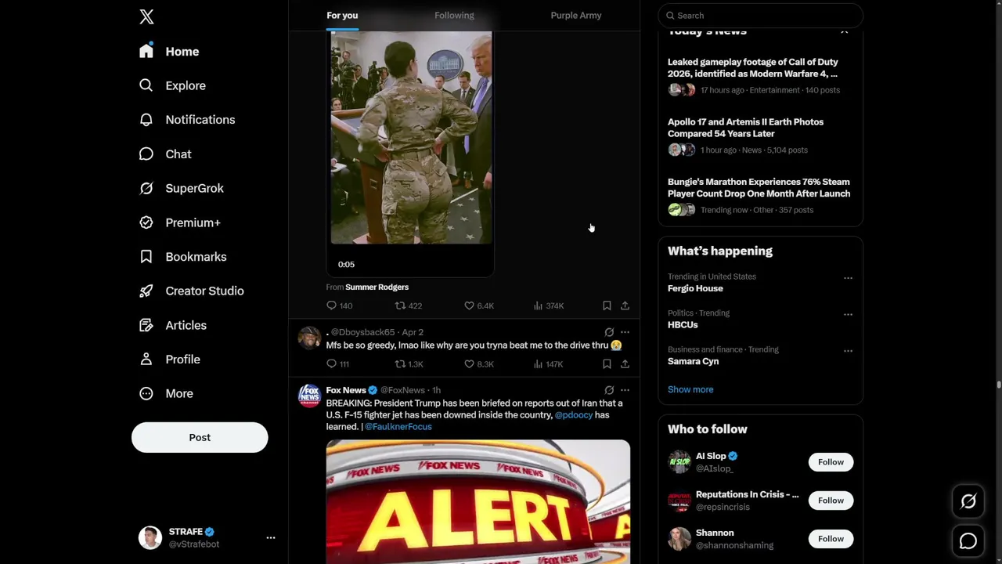This screenshot has width=1002, height=564.
Task: Open more options for Samara Cyn trend
Action: 848,351
